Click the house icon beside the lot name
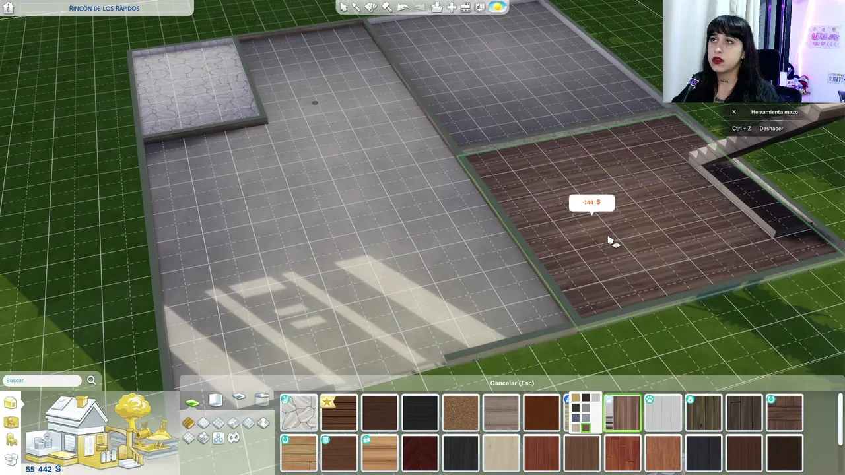 [9, 7]
